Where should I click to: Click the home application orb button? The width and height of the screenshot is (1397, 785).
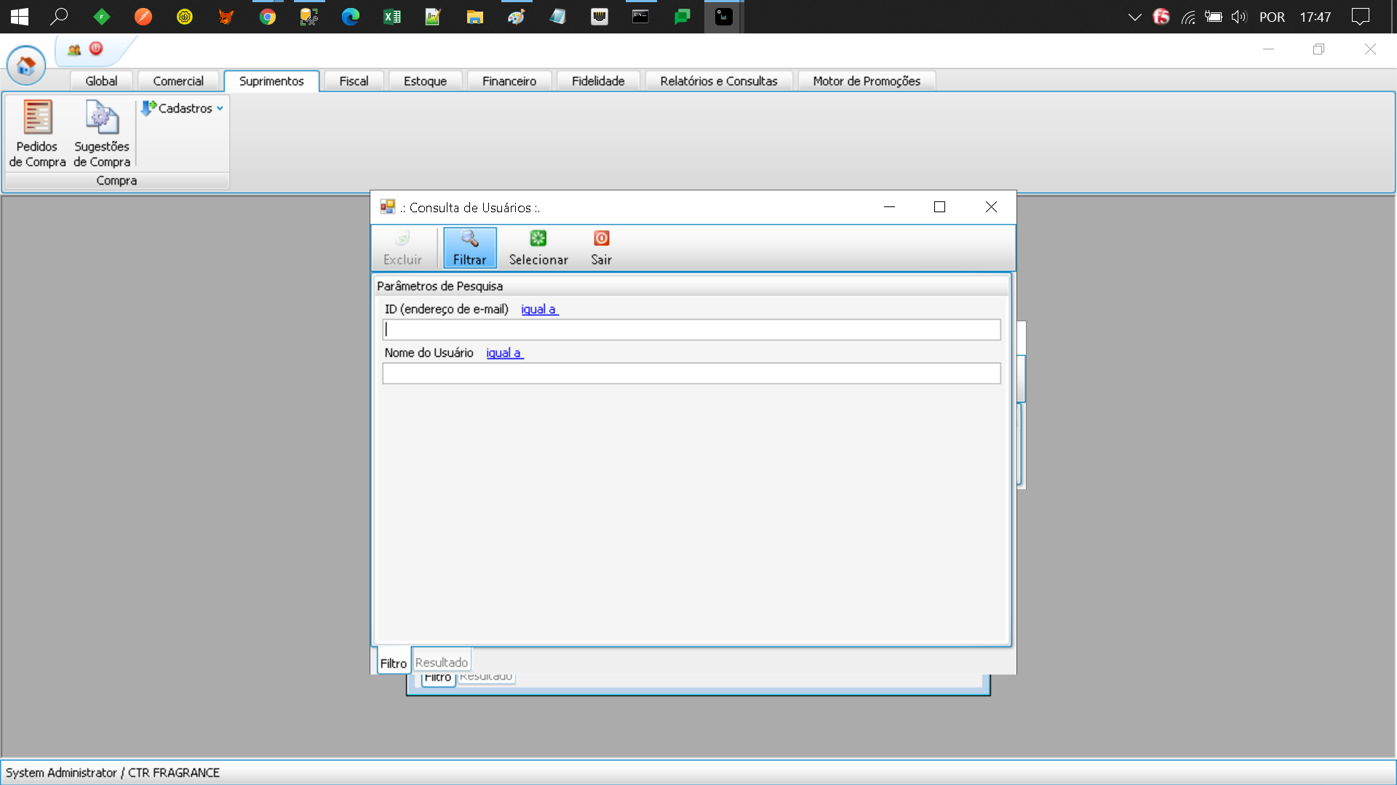[26, 66]
